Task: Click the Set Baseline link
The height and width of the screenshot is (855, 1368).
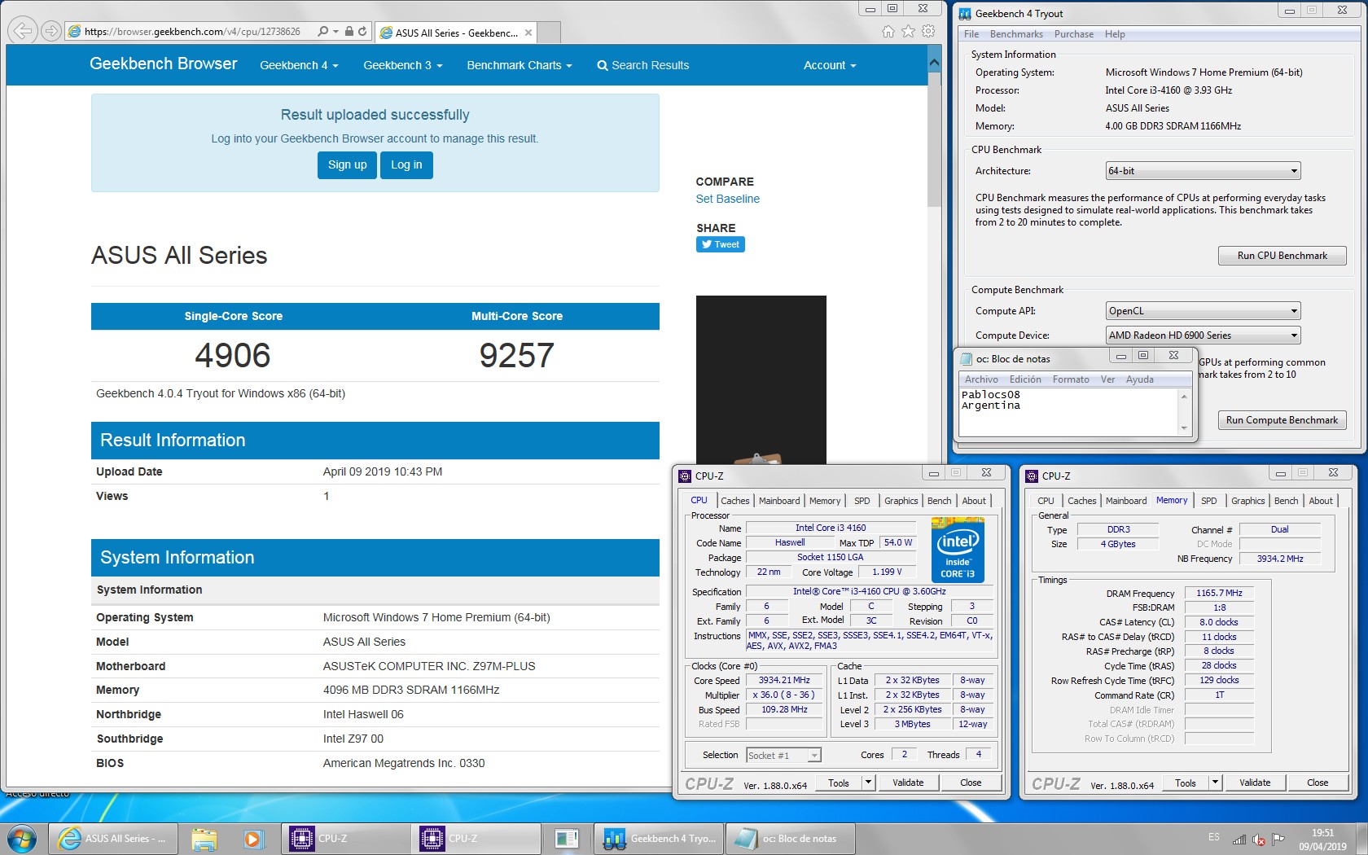Action: pyautogui.click(x=727, y=199)
